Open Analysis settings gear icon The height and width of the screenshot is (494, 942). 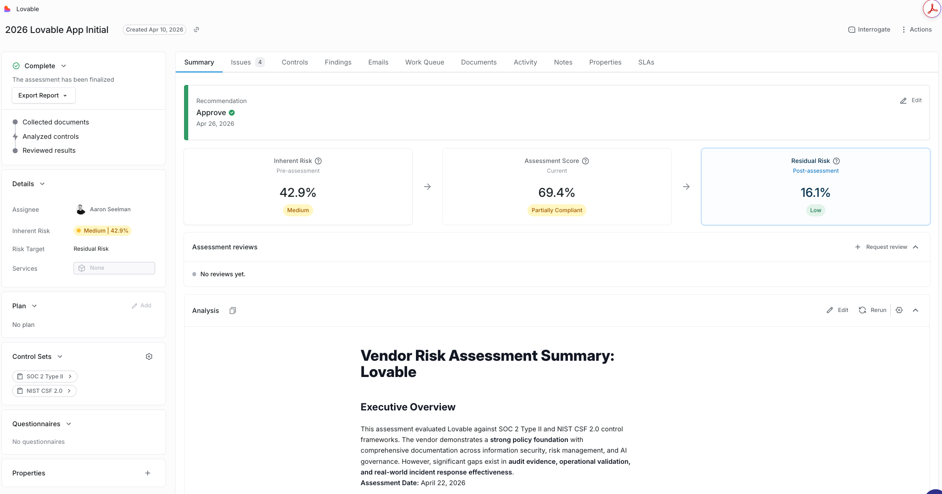[899, 310]
